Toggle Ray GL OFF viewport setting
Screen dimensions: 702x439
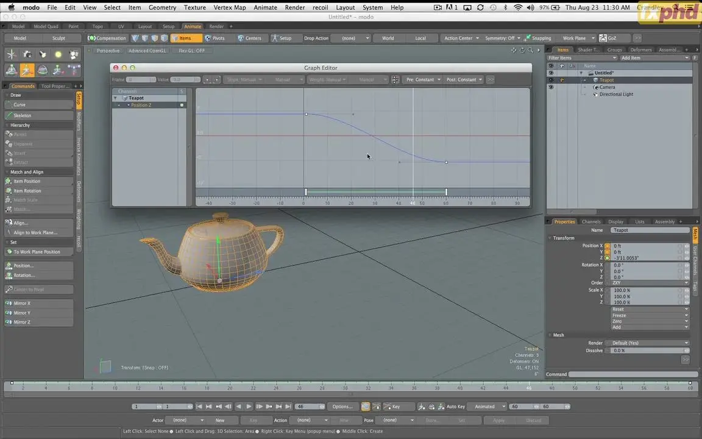click(x=191, y=51)
